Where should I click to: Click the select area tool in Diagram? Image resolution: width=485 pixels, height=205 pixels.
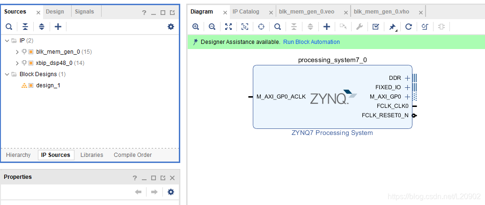click(245, 27)
